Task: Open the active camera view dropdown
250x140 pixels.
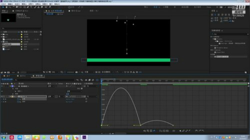Action: point(107,72)
